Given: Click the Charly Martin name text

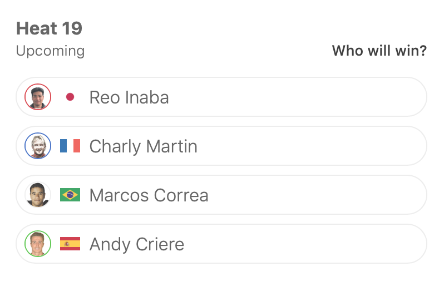Looking at the screenshot, I should pos(143,146).
